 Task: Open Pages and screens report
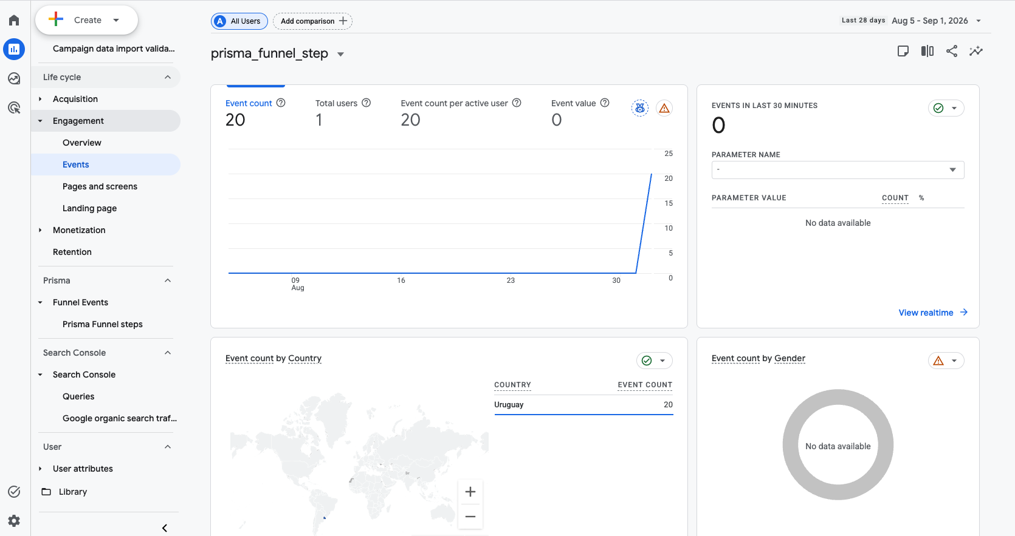[100, 186]
